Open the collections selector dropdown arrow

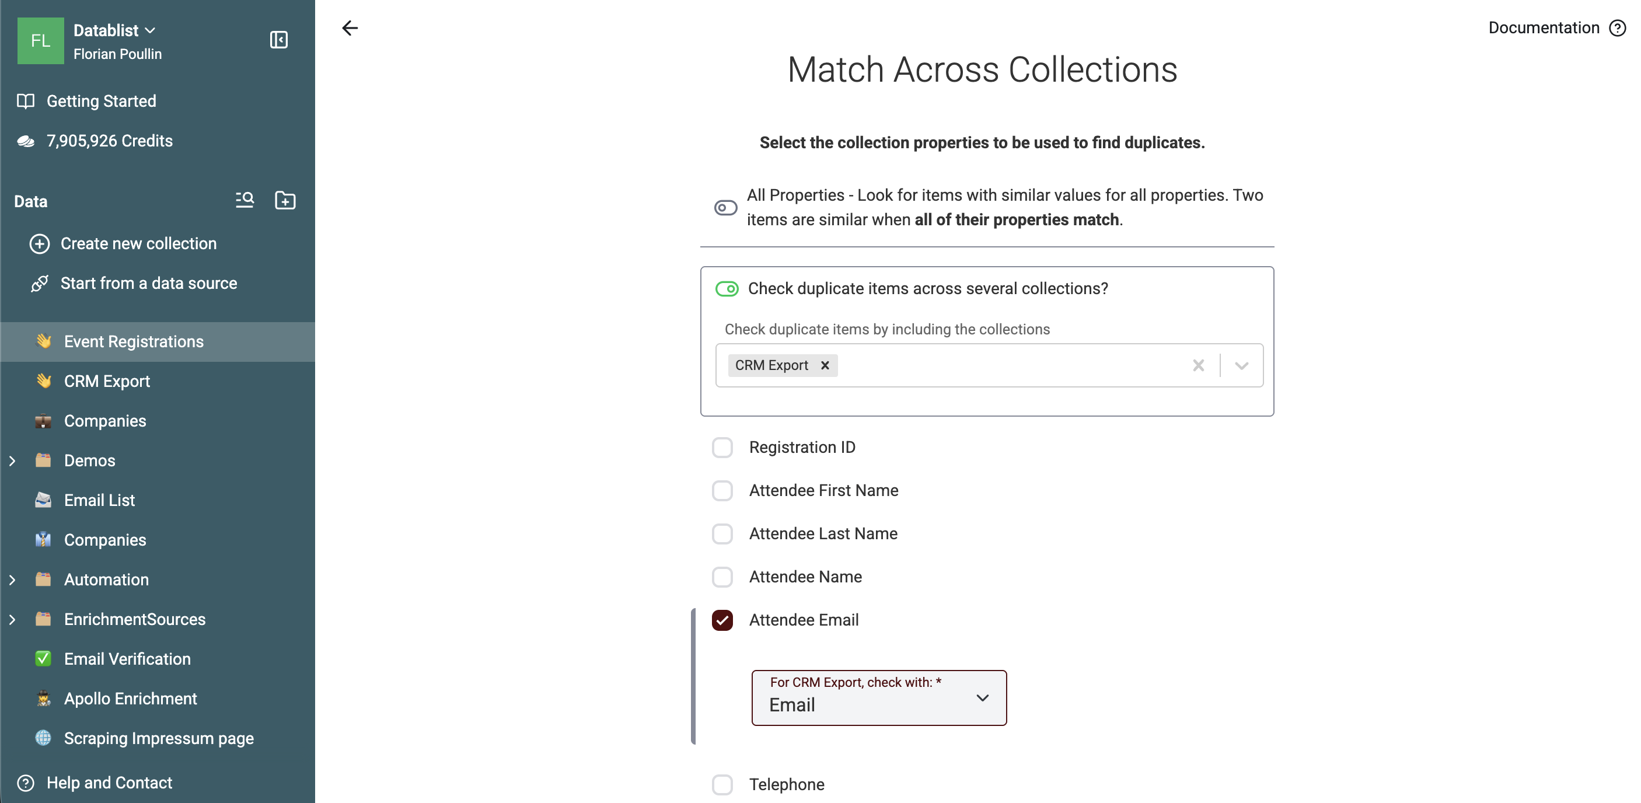[1241, 365]
